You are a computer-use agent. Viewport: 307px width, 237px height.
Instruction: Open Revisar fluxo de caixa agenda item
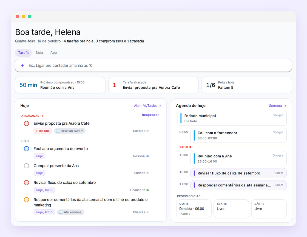238,173
